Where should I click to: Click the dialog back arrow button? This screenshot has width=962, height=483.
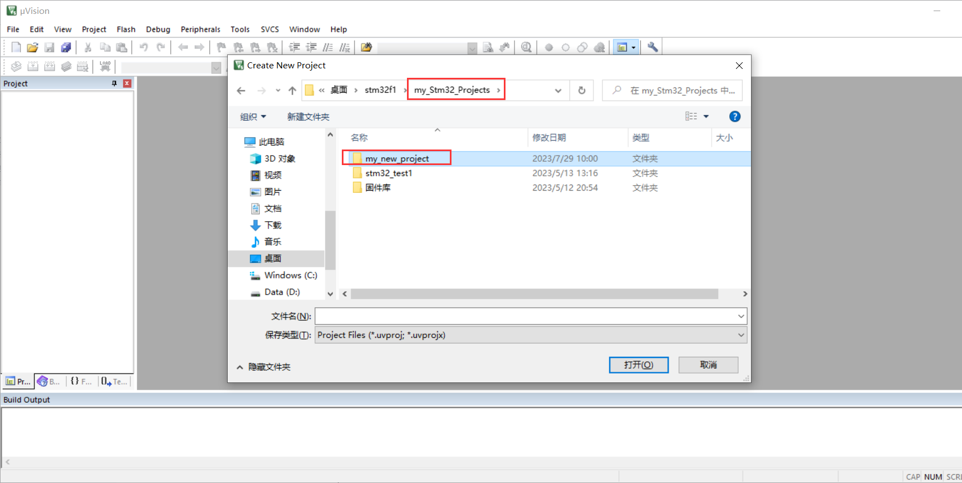click(241, 91)
